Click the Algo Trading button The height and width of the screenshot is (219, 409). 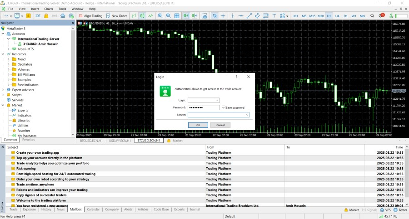coord(90,16)
